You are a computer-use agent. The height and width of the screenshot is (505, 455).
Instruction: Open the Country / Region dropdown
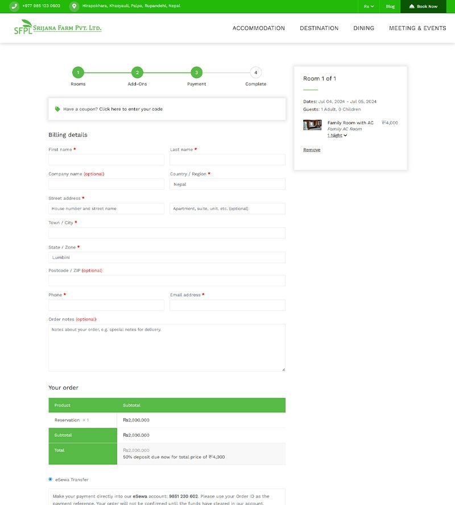pos(227,184)
